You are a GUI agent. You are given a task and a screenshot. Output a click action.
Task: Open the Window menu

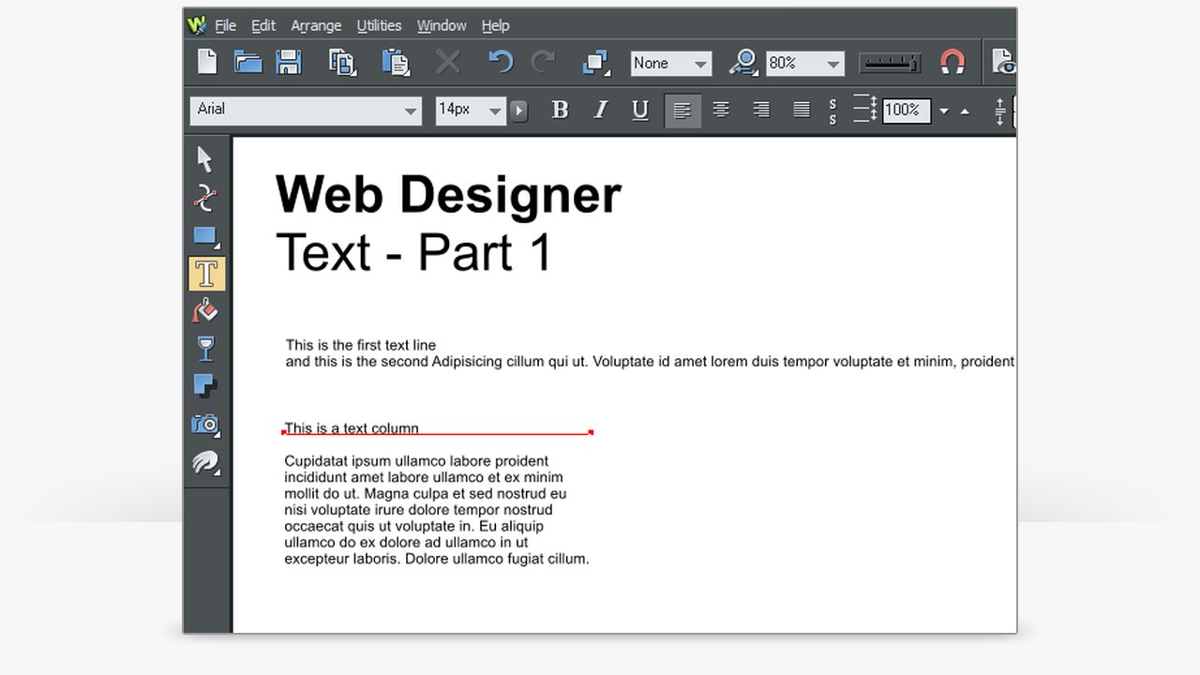point(442,25)
